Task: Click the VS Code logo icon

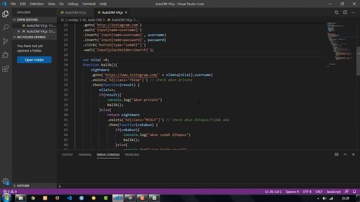Action: click(x=4, y=4)
